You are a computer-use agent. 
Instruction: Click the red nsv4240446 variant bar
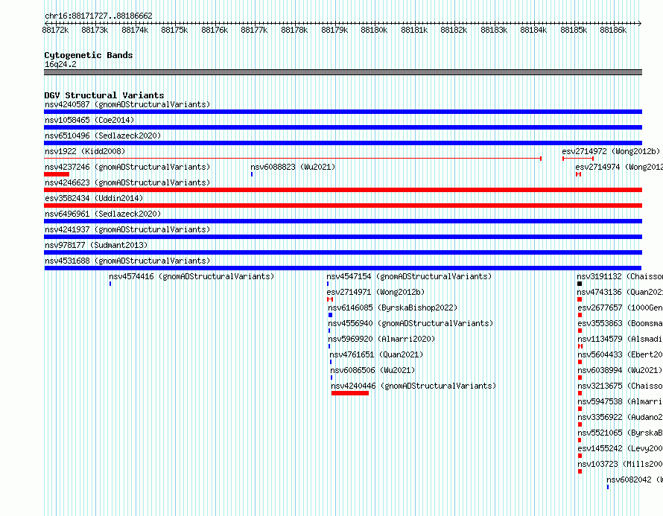[x=350, y=393]
